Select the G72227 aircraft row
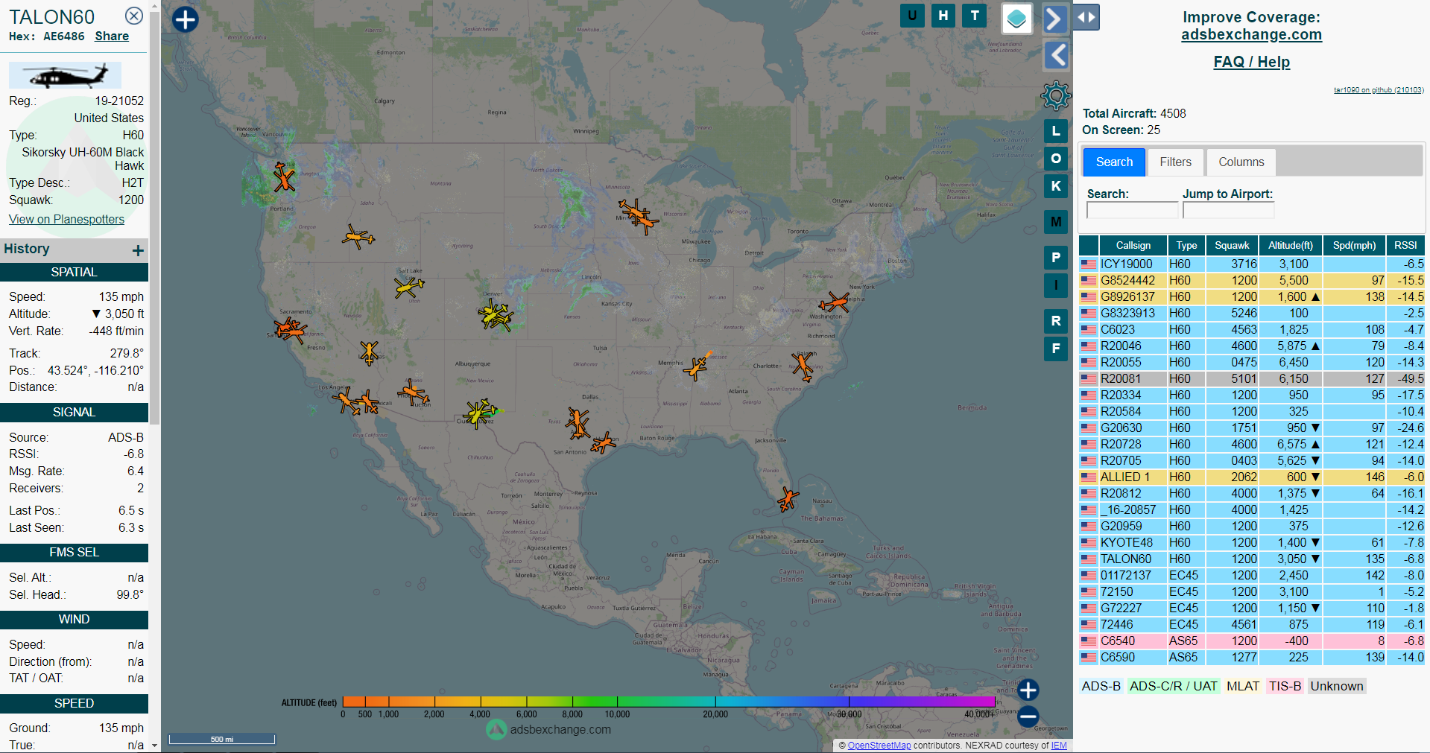The width and height of the screenshot is (1430, 753). point(1252,608)
